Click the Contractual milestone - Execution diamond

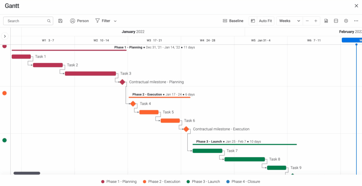[186, 129]
